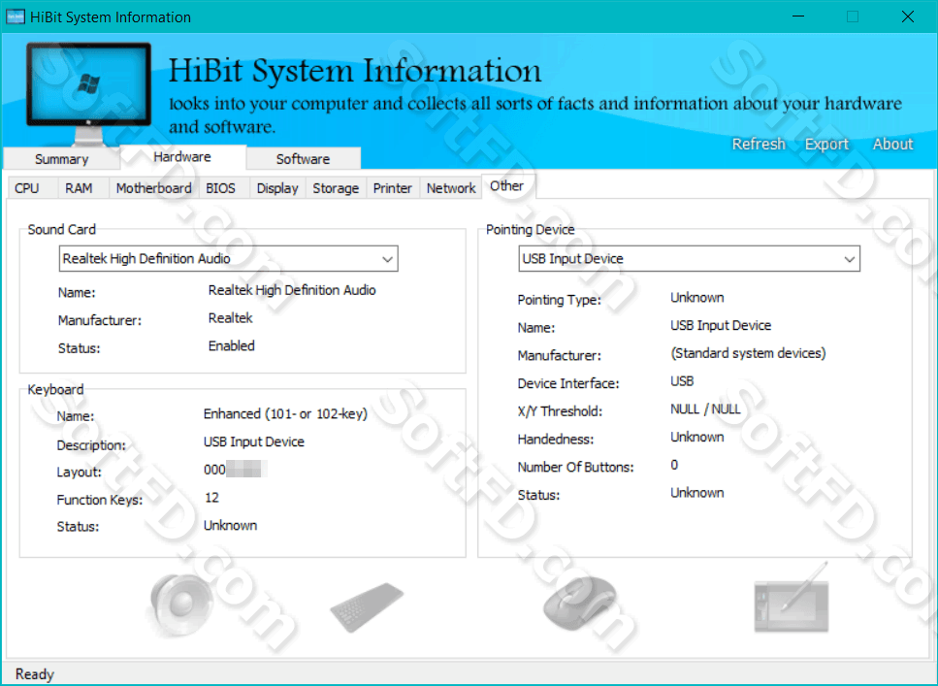Click the graphics tablet pen icon
This screenshot has height=686, width=938.
792,598
